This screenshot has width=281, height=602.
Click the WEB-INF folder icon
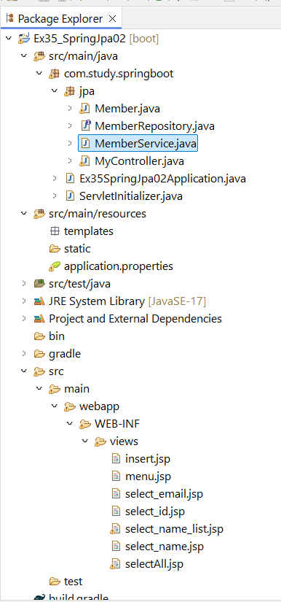click(85, 424)
